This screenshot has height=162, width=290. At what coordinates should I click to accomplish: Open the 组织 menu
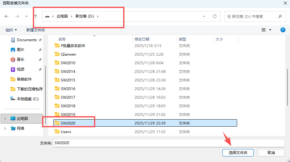pyautogui.click(x=11, y=30)
